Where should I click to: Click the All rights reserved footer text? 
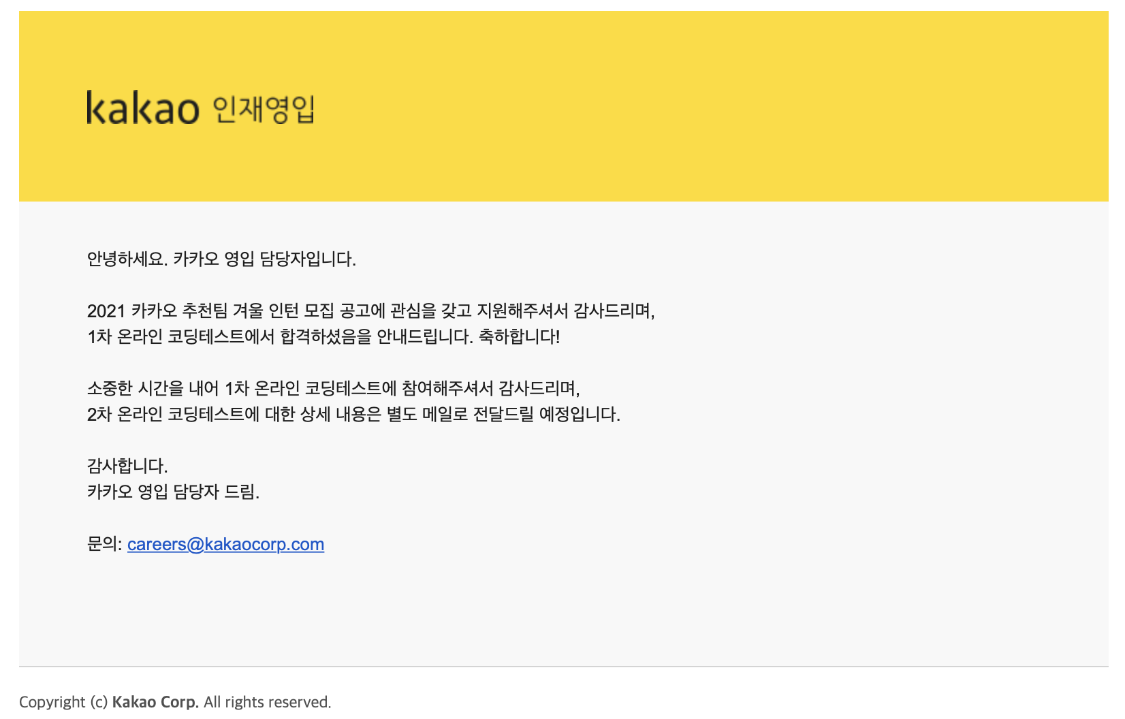click(267, 702)
